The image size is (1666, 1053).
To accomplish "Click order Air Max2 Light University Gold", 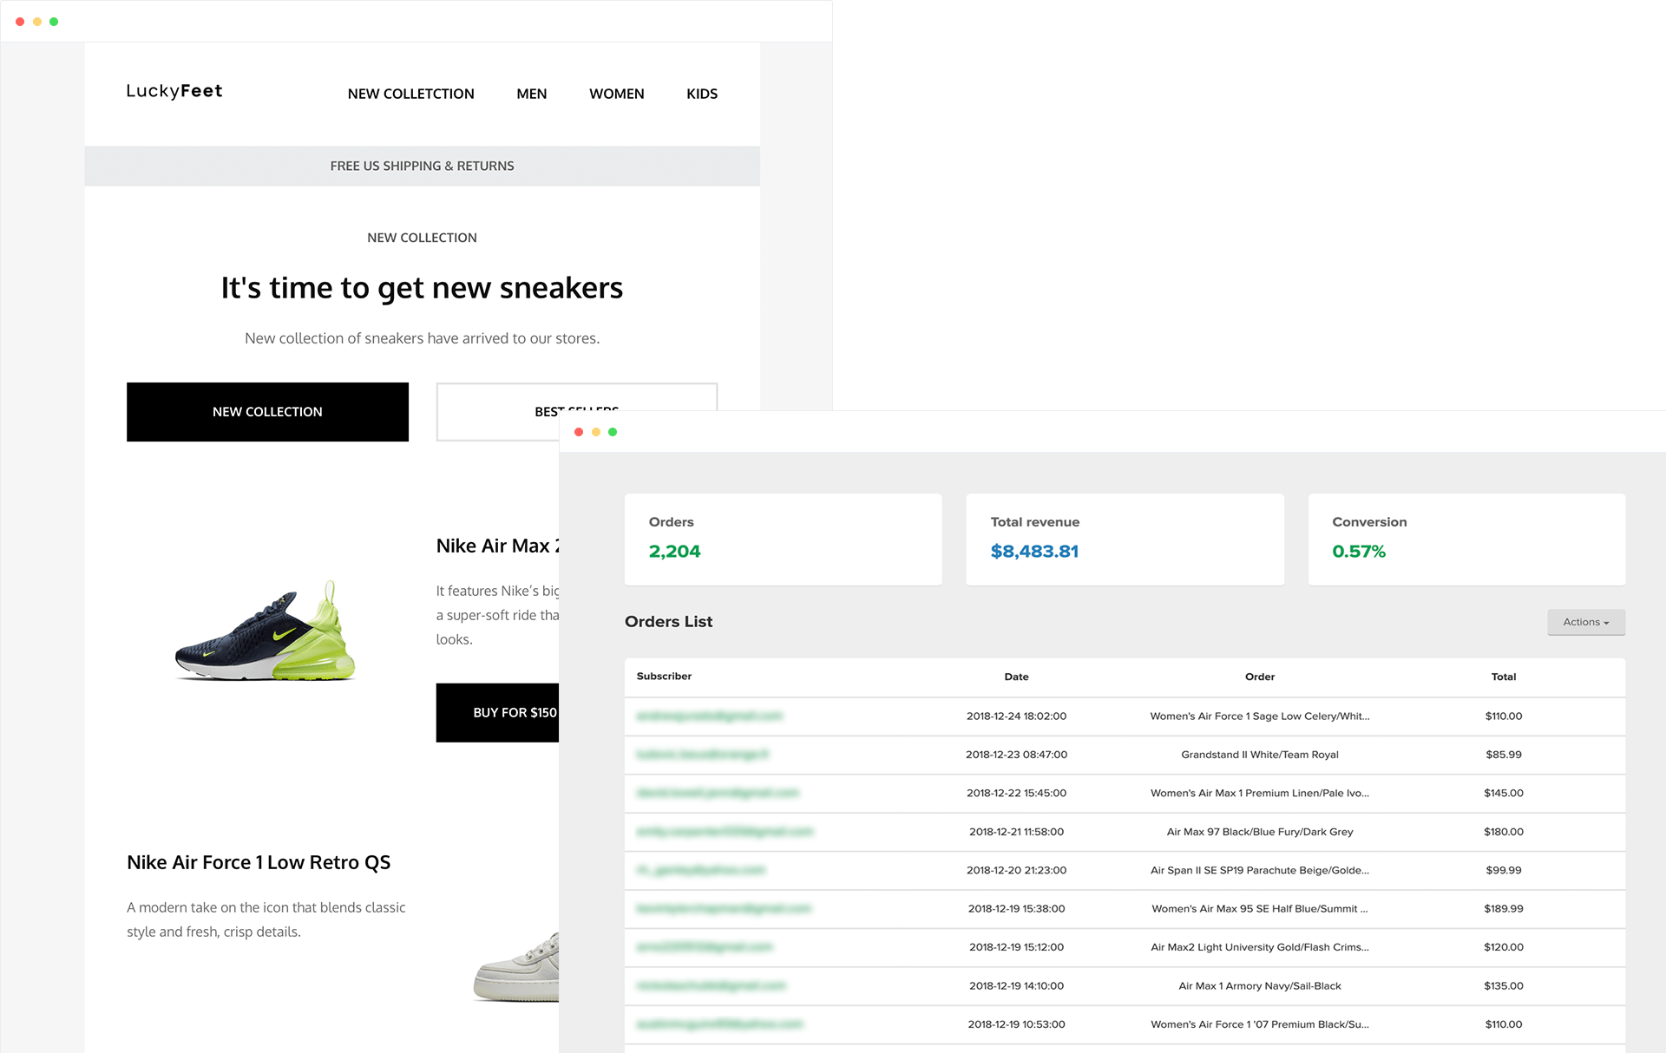I will coord(1260,947).
